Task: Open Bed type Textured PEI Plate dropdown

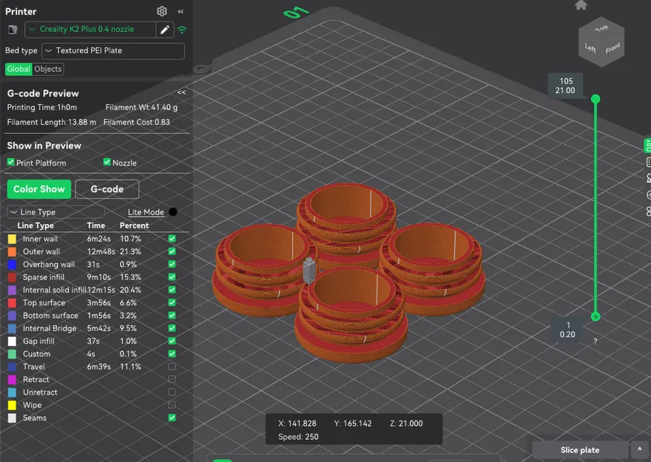Action: (113, 50)
